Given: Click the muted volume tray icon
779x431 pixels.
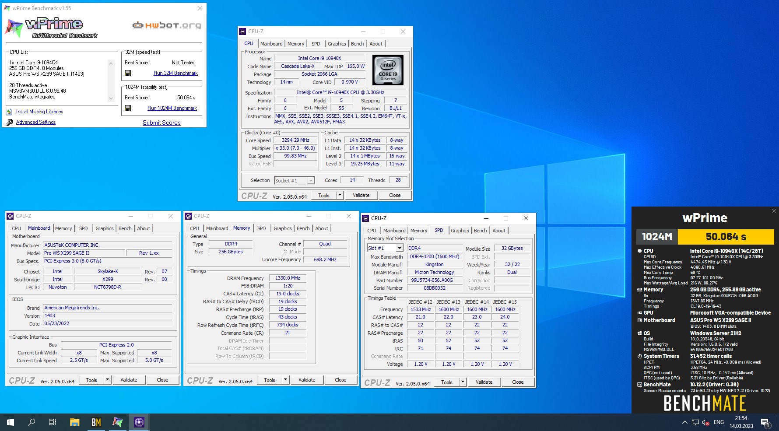Looking at the screenshot, I should pos(705,422).
